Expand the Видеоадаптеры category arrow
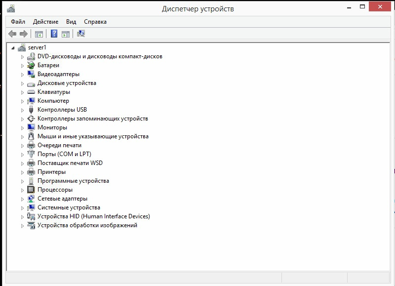The image size is (395, 286). pyautogui.click(x=22, y=75)
